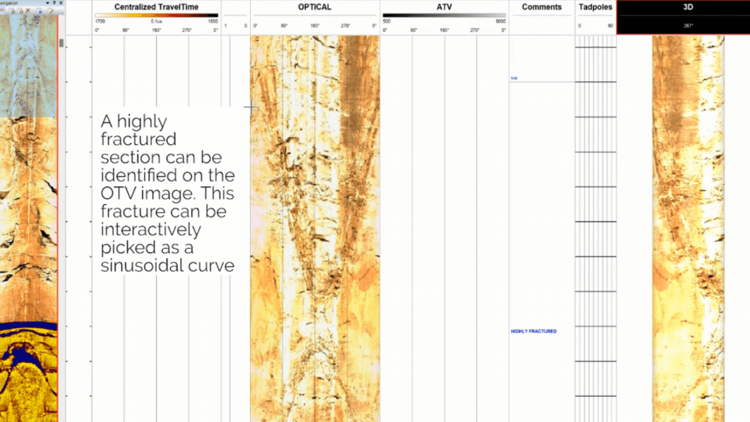This screenshot has height=422, width=750.
Task: Click the light blue thumbnail atop Navigation panel
Action: (x=28, y=66)
